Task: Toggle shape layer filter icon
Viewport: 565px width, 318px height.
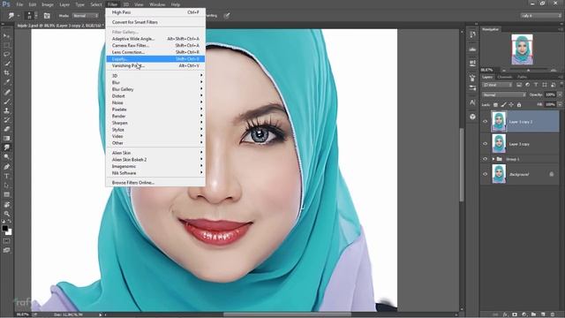Action: pyautogui.click(x=545, y=85)
